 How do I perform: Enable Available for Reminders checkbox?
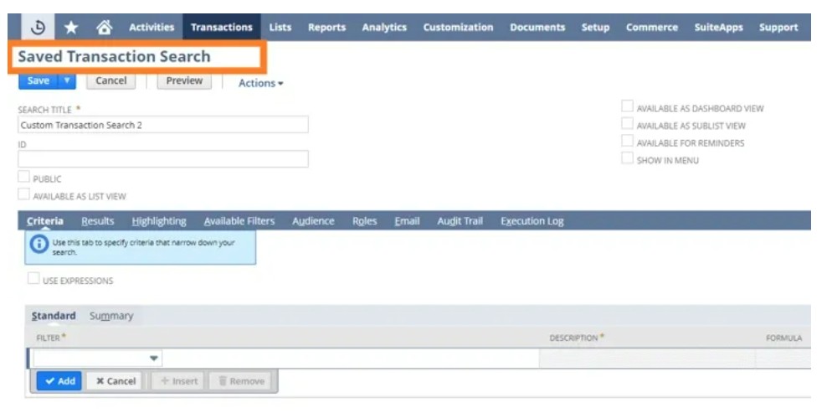(627, 142)
